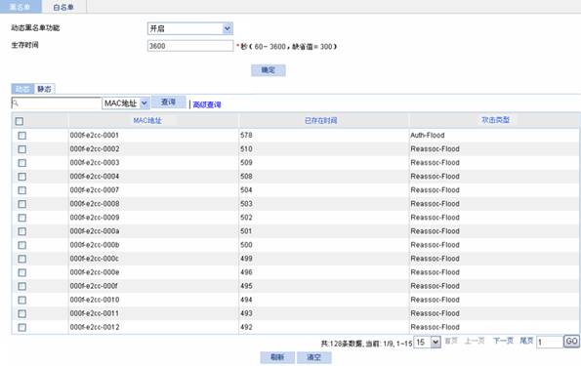The width and height of the screenshot is (581, 366).
Task: Click the MAC address cell 000f-e2cc-0001
Action: coord(95,136)
